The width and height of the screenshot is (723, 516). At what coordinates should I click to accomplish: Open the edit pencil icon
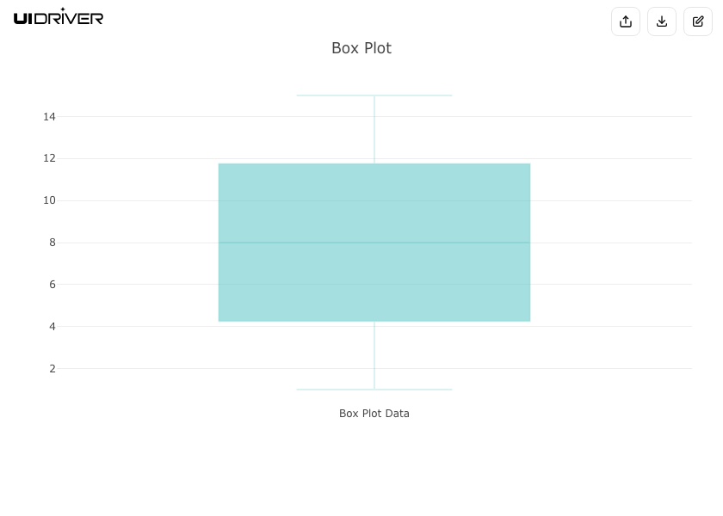pyautogui.click(x=698, y=21)
